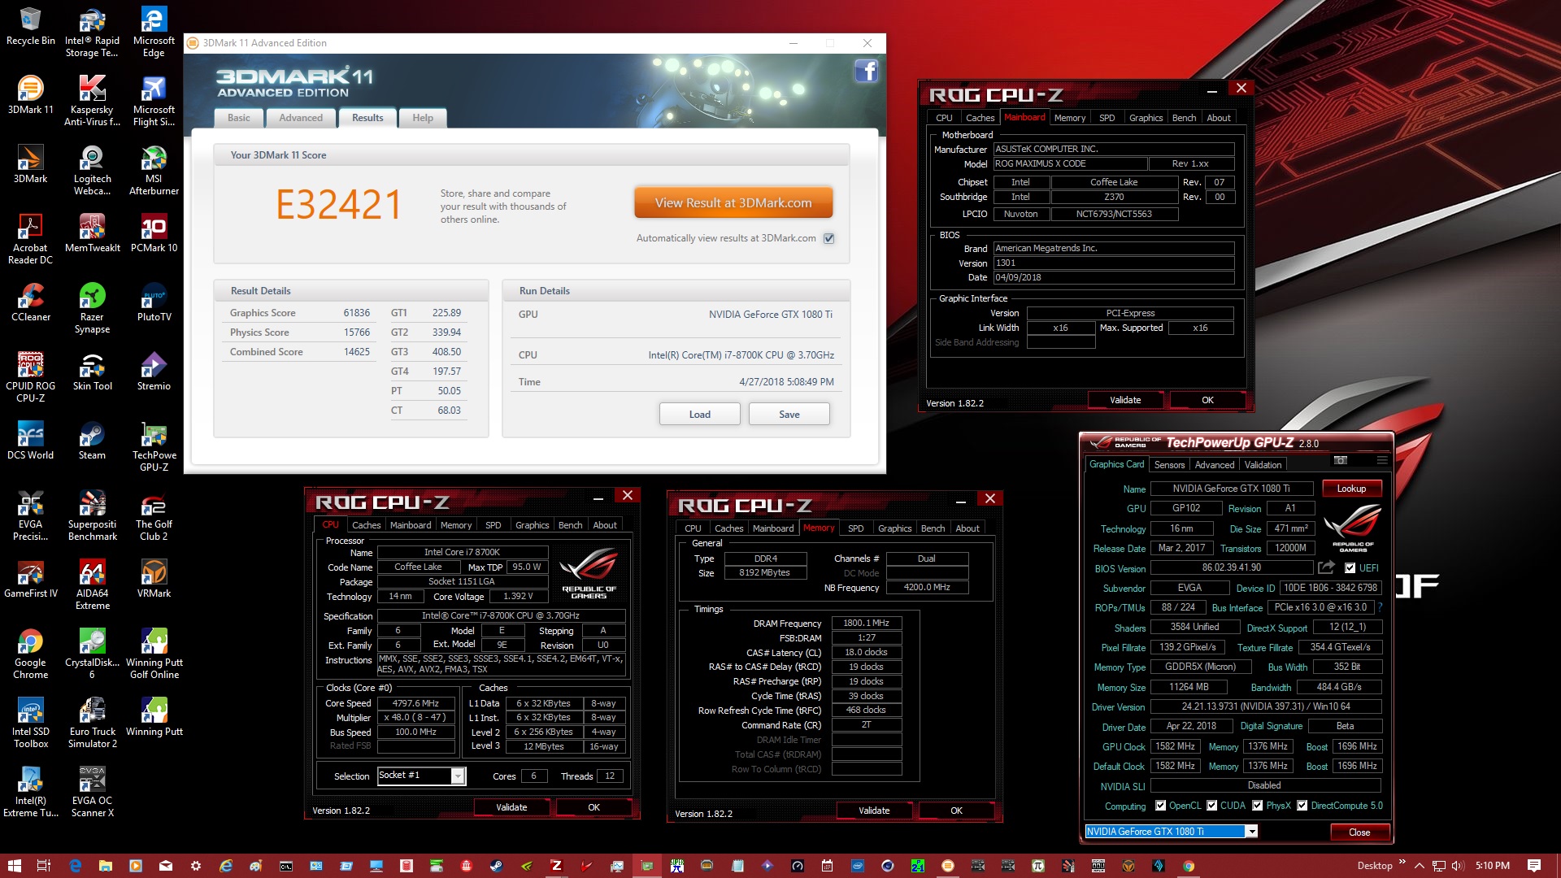Select the MSI Afterburner desktop icon

click(x=154, y=170)
